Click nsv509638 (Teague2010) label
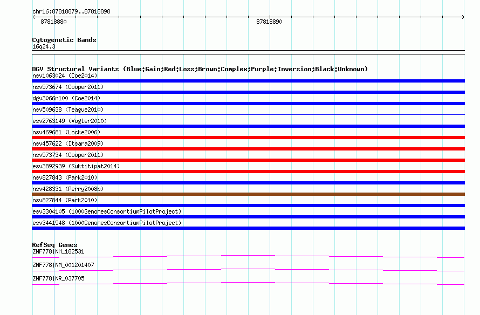Viewport: 480px width, 315px height. tap(68, 109)
